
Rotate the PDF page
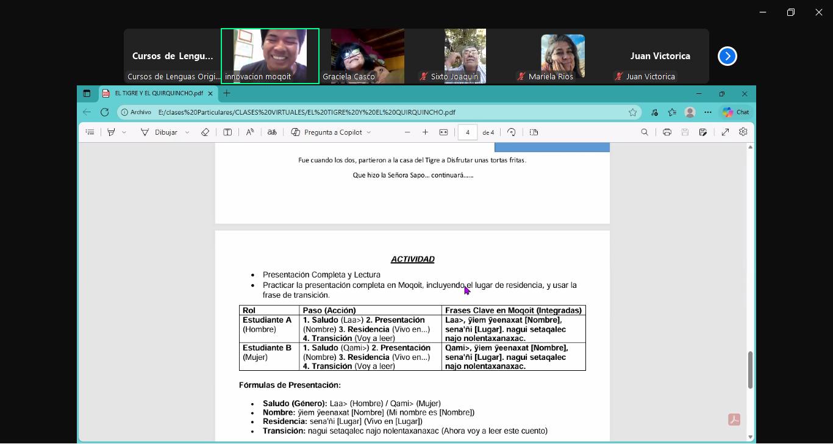[512, 132]
